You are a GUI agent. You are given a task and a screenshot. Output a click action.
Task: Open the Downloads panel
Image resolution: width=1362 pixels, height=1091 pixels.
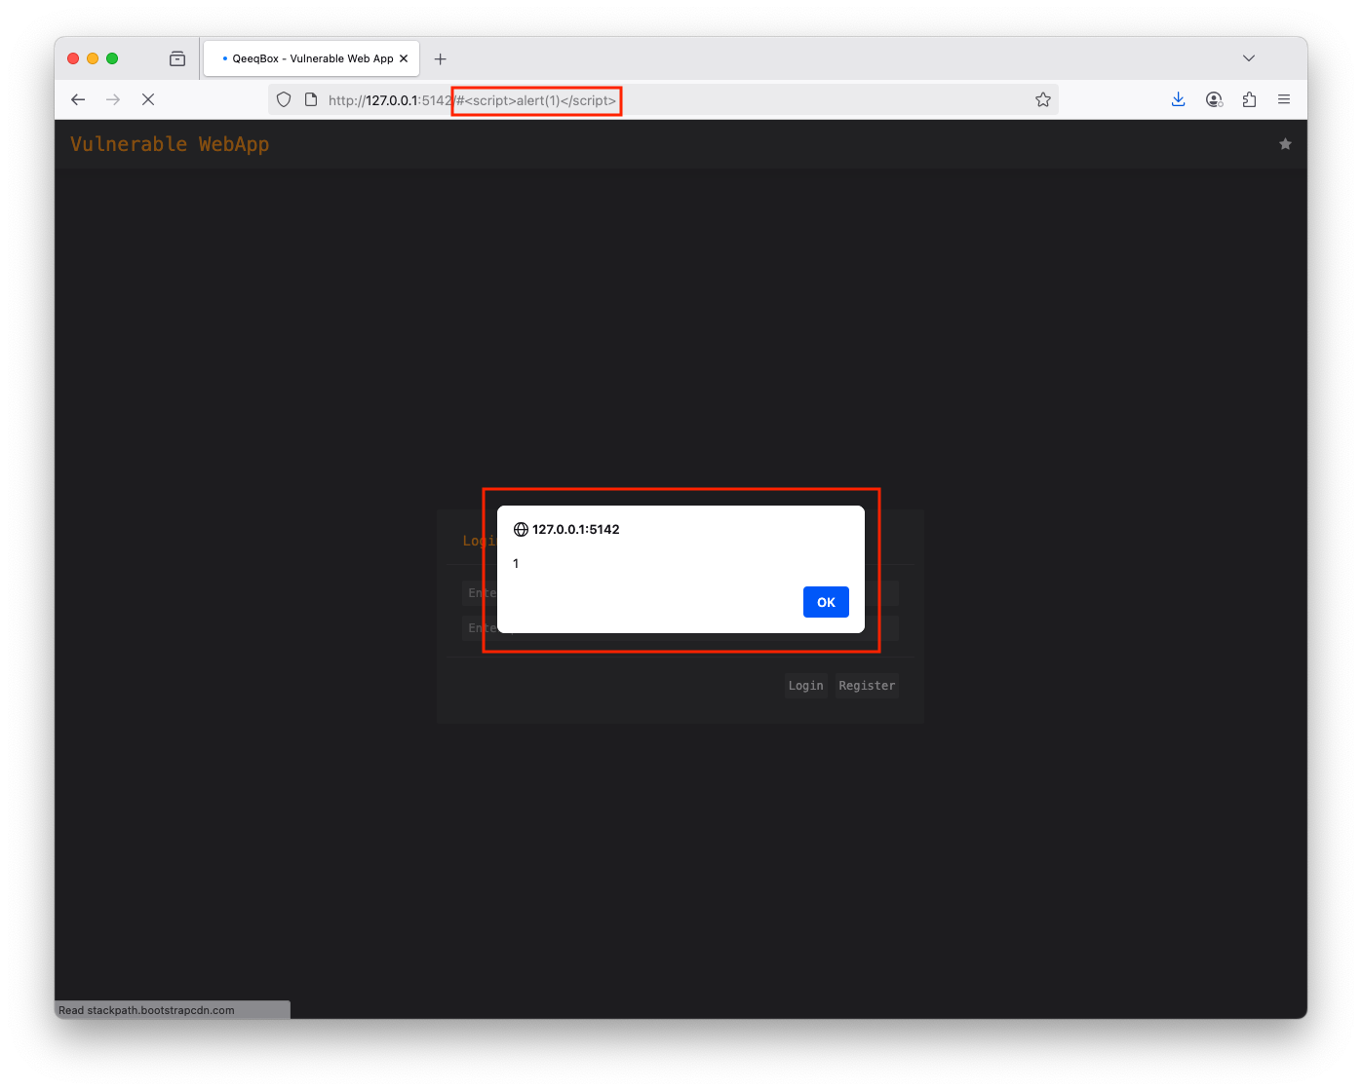(x=1179, y=99)
